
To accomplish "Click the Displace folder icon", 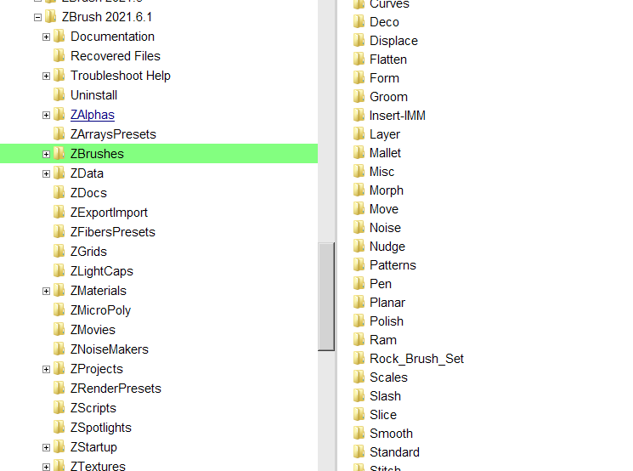I will click(x=359, y=41).
